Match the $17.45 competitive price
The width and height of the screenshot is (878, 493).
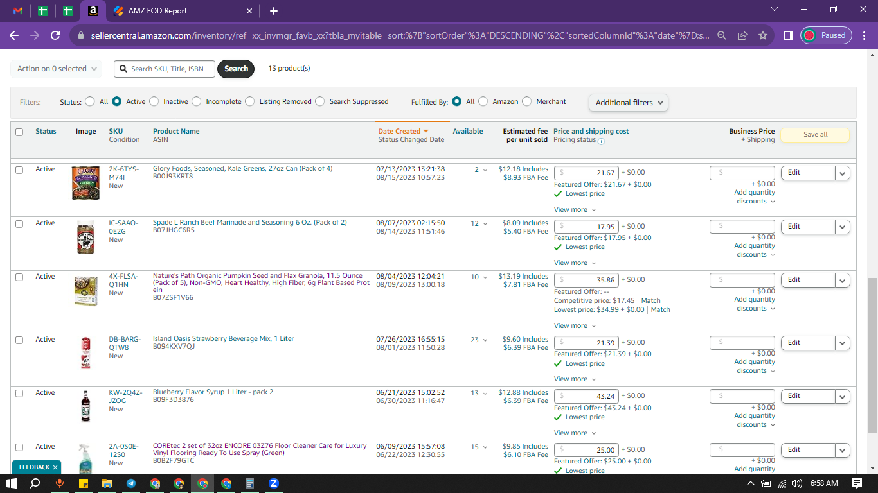click(x=650, y=300)
